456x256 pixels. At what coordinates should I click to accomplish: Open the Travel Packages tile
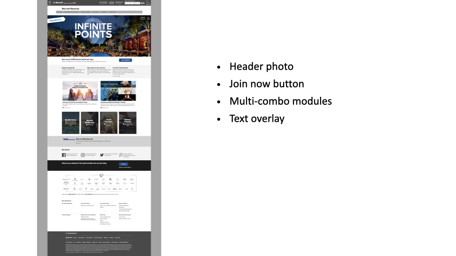click(x=109, y=123)
